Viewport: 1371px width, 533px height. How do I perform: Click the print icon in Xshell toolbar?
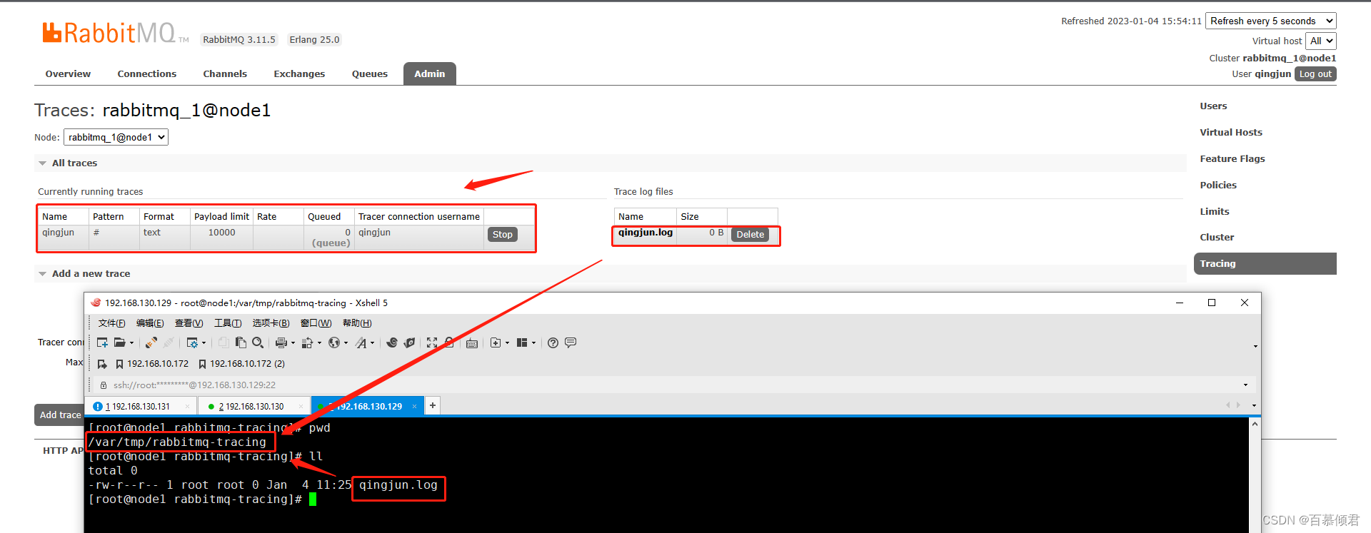[x=281, y=342]
